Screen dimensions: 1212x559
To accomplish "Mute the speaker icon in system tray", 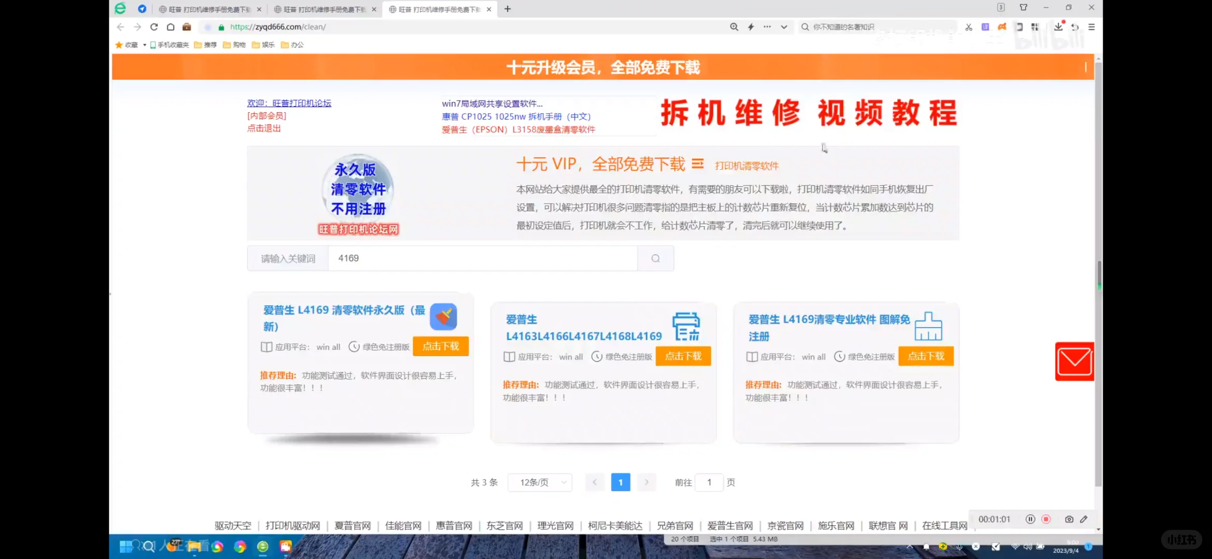I will [1027, 547].
